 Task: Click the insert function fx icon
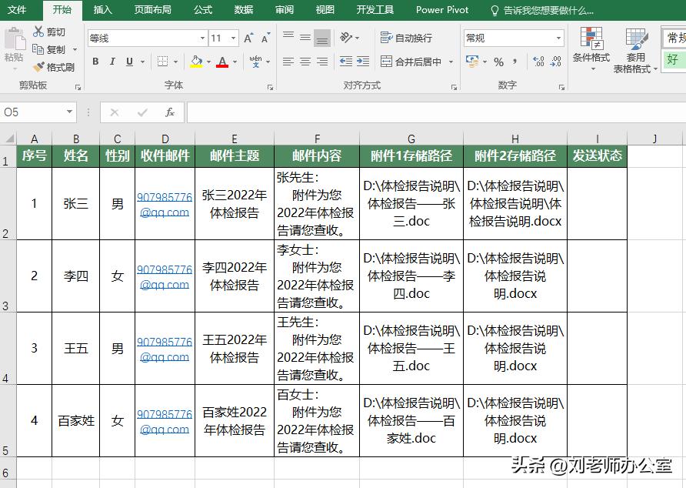point(169,112)
